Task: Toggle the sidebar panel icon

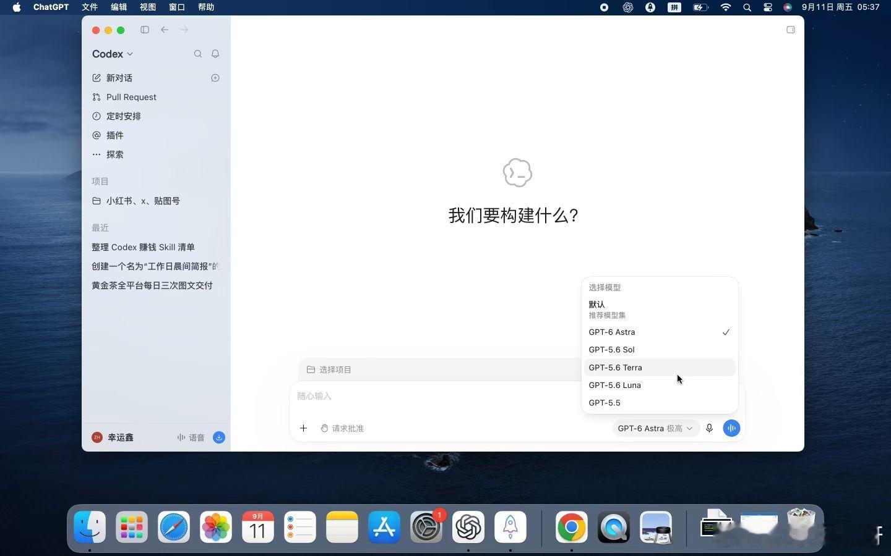Action: 145,30
